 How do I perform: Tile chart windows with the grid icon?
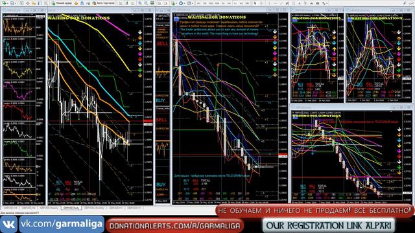click(152, 3)
